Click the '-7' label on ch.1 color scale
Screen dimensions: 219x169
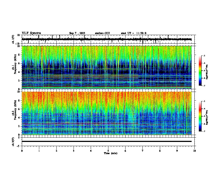click(204, 86)
